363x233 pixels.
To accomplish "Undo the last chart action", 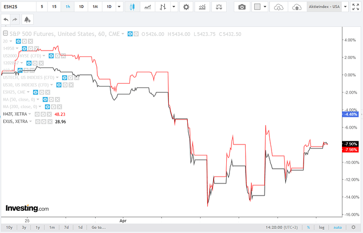I will tap(6, 20).
